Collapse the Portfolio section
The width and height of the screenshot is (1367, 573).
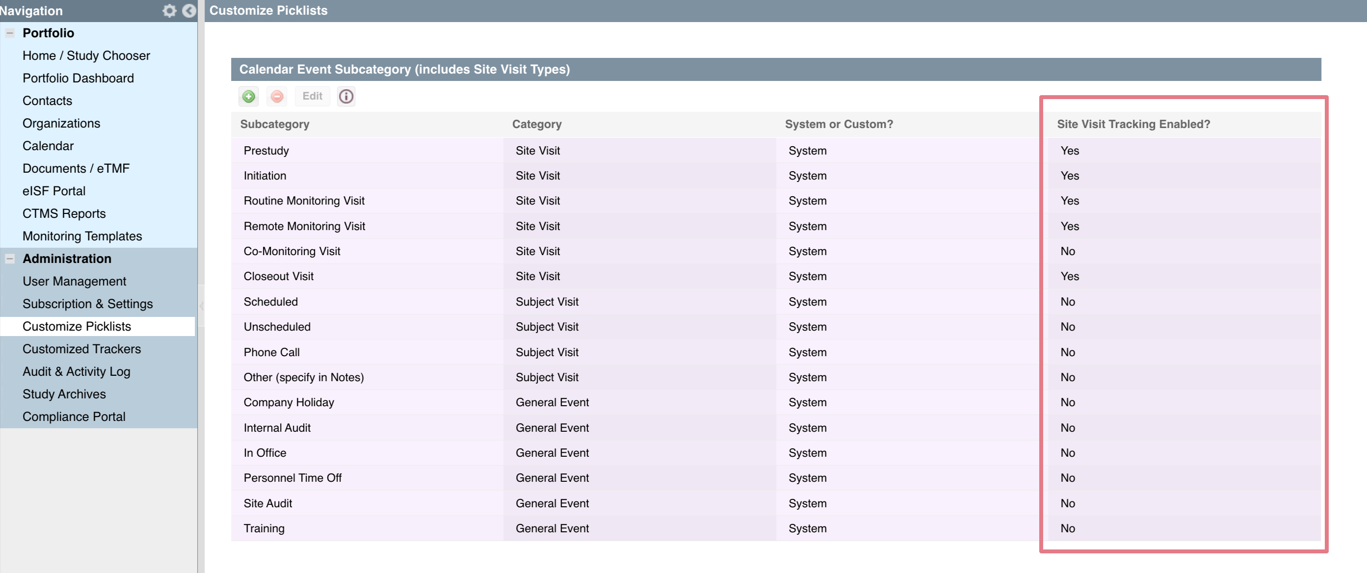point(9,33)
